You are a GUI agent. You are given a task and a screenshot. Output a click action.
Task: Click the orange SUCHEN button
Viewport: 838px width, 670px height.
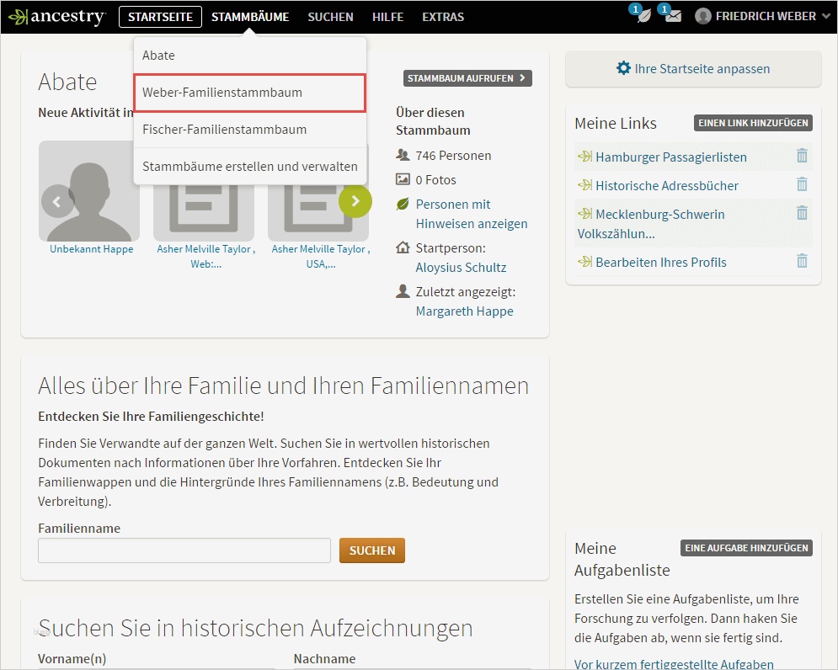[x=372, y=550]
